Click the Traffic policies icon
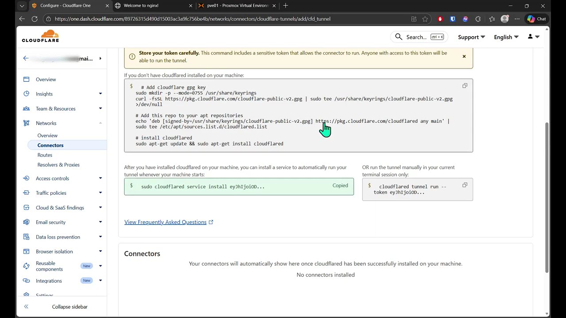566x318 pixels. coord(26,193)
